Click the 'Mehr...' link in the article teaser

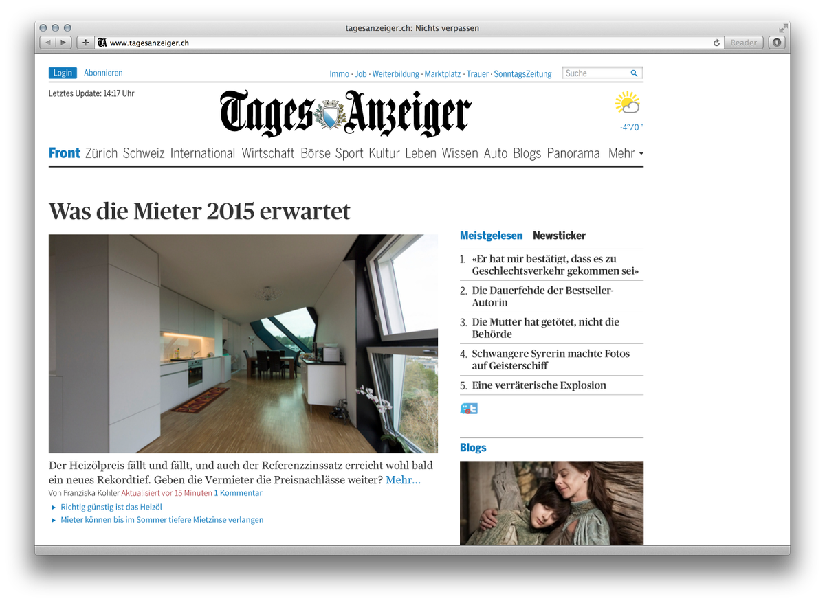tap(404, 479)
